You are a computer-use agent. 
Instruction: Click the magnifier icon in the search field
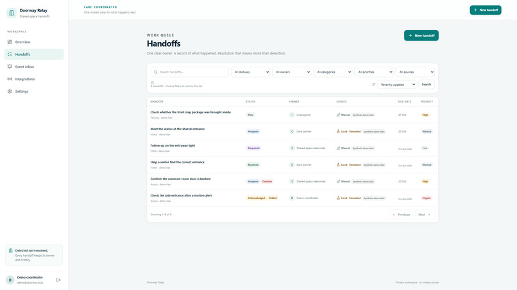156,72
